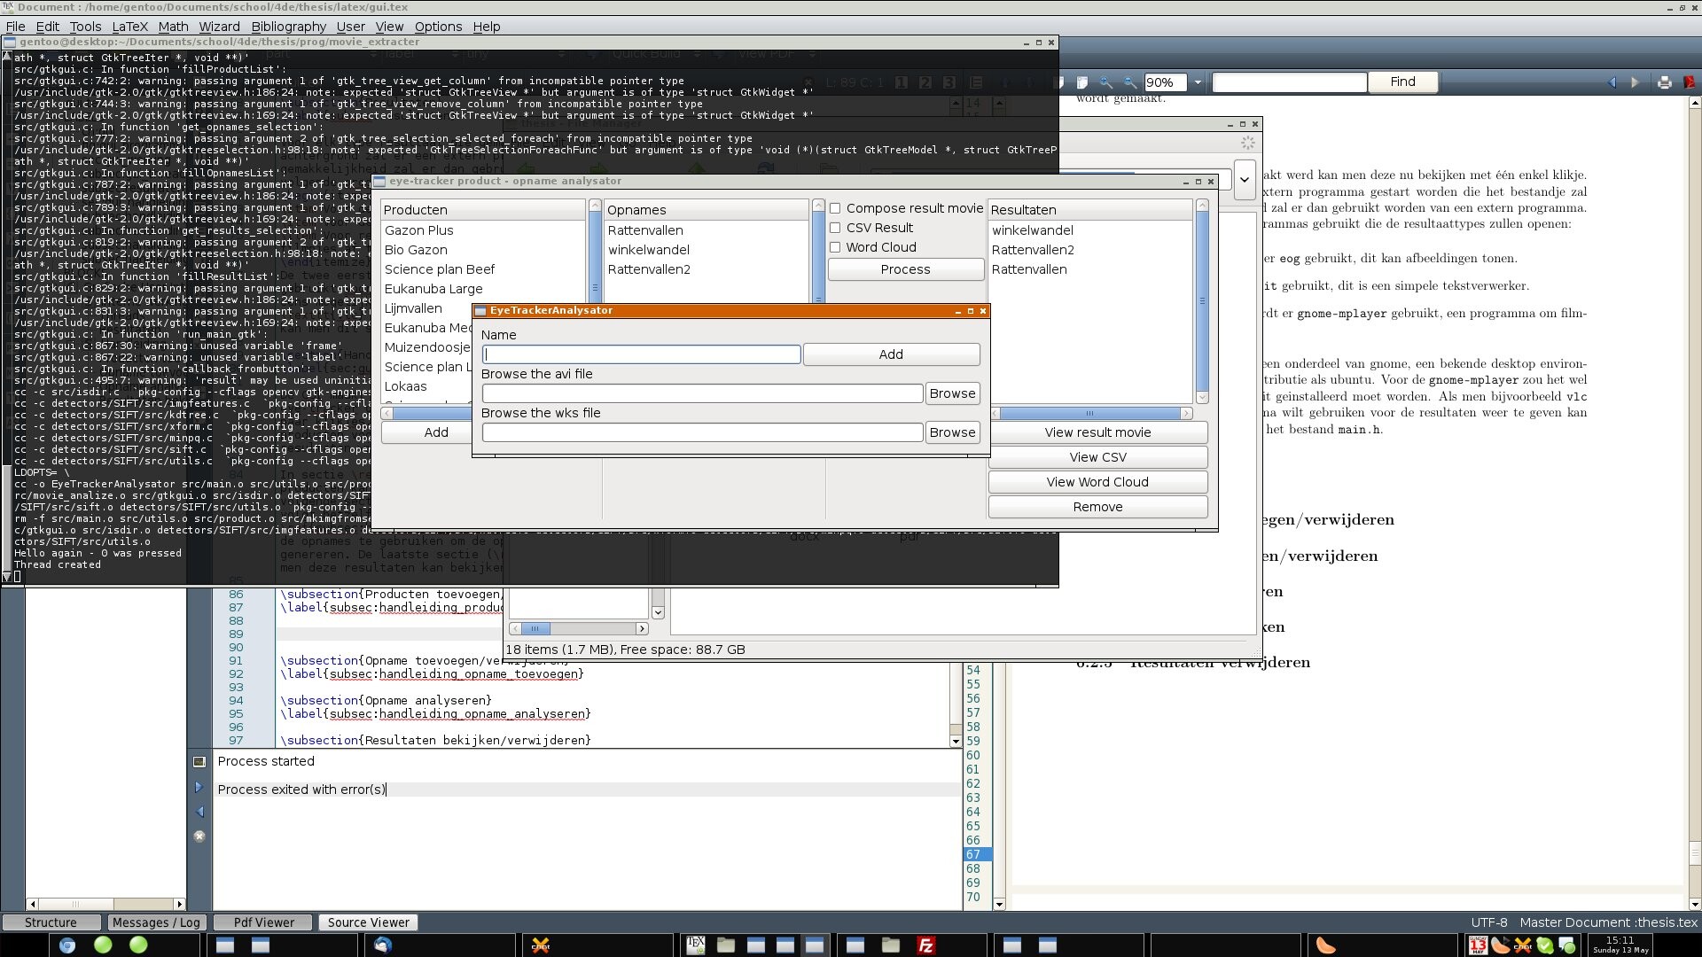
Task: Tick the CSV Result checkbox
Action: 835,228
